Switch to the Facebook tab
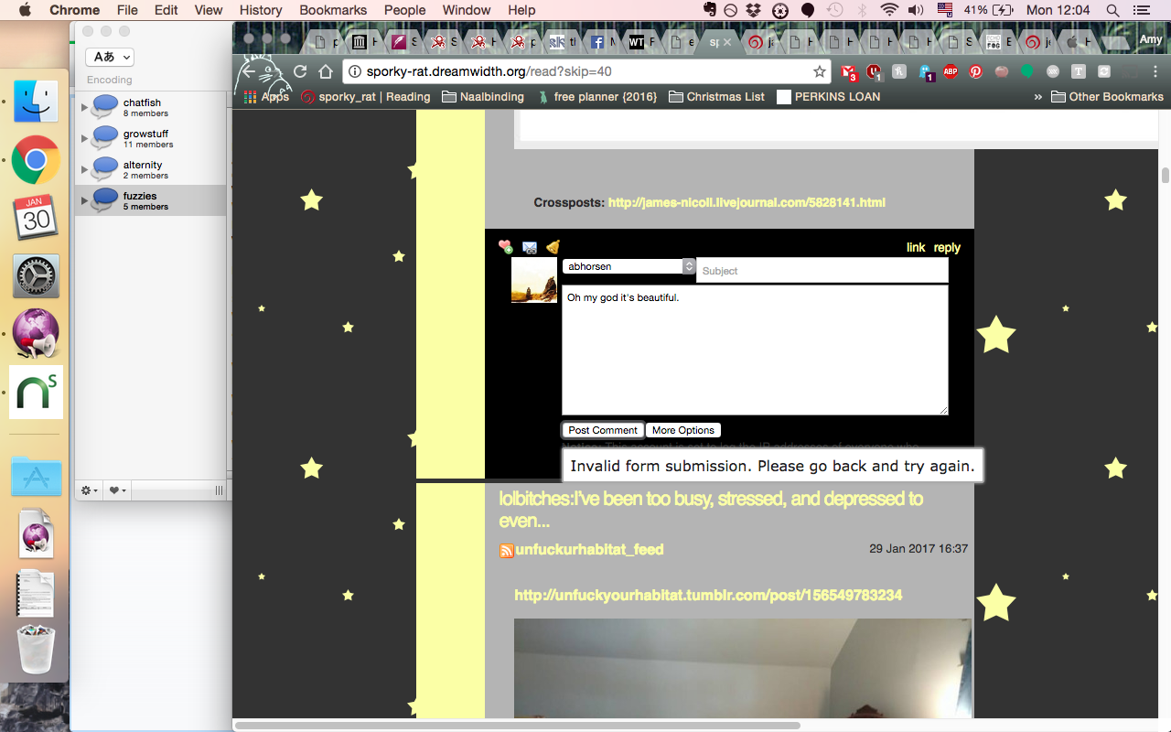Image resolution: width=1171 pixels, height=732 pixels. [604, 42]
